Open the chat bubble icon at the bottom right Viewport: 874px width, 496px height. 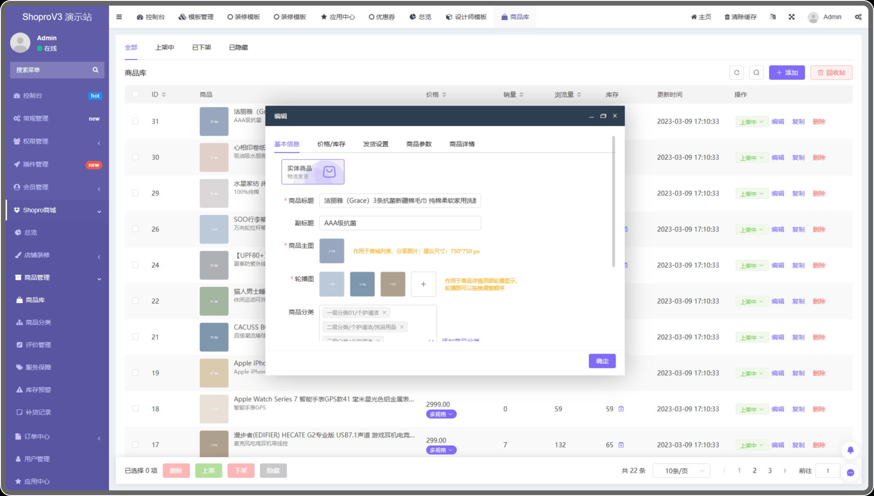pyautogui.click(x=850, y=472)
